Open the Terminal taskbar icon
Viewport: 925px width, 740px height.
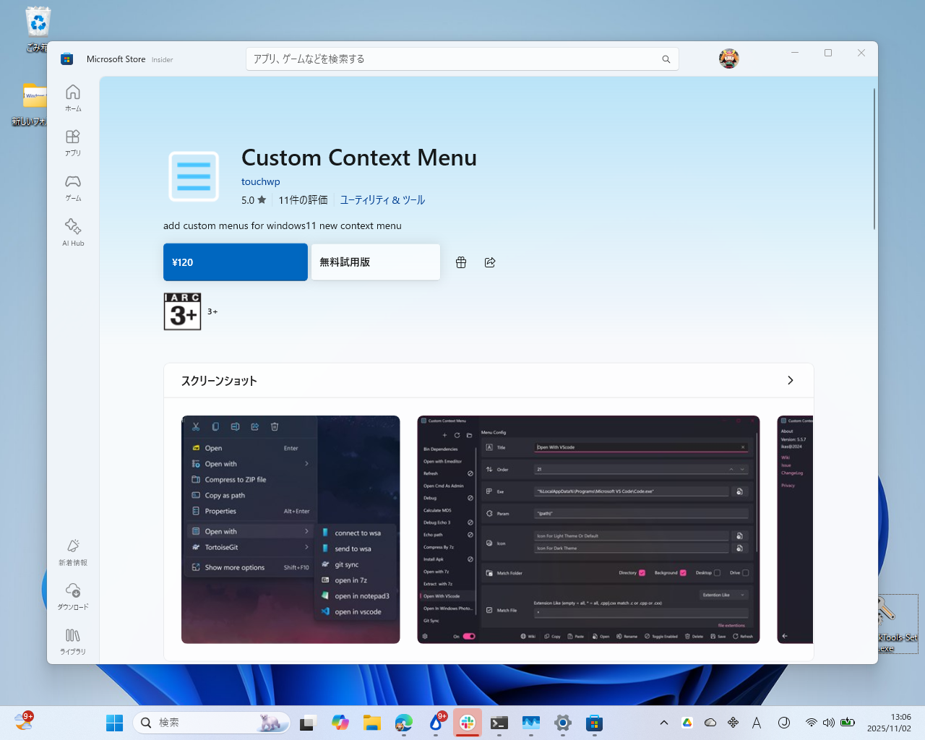click(x=499, y=723)
